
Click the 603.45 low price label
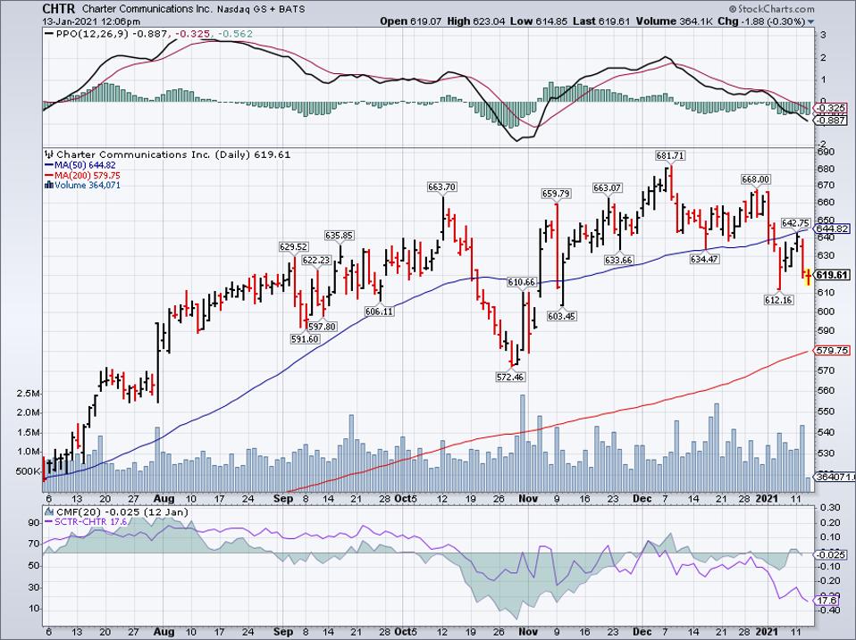(562, 316)
